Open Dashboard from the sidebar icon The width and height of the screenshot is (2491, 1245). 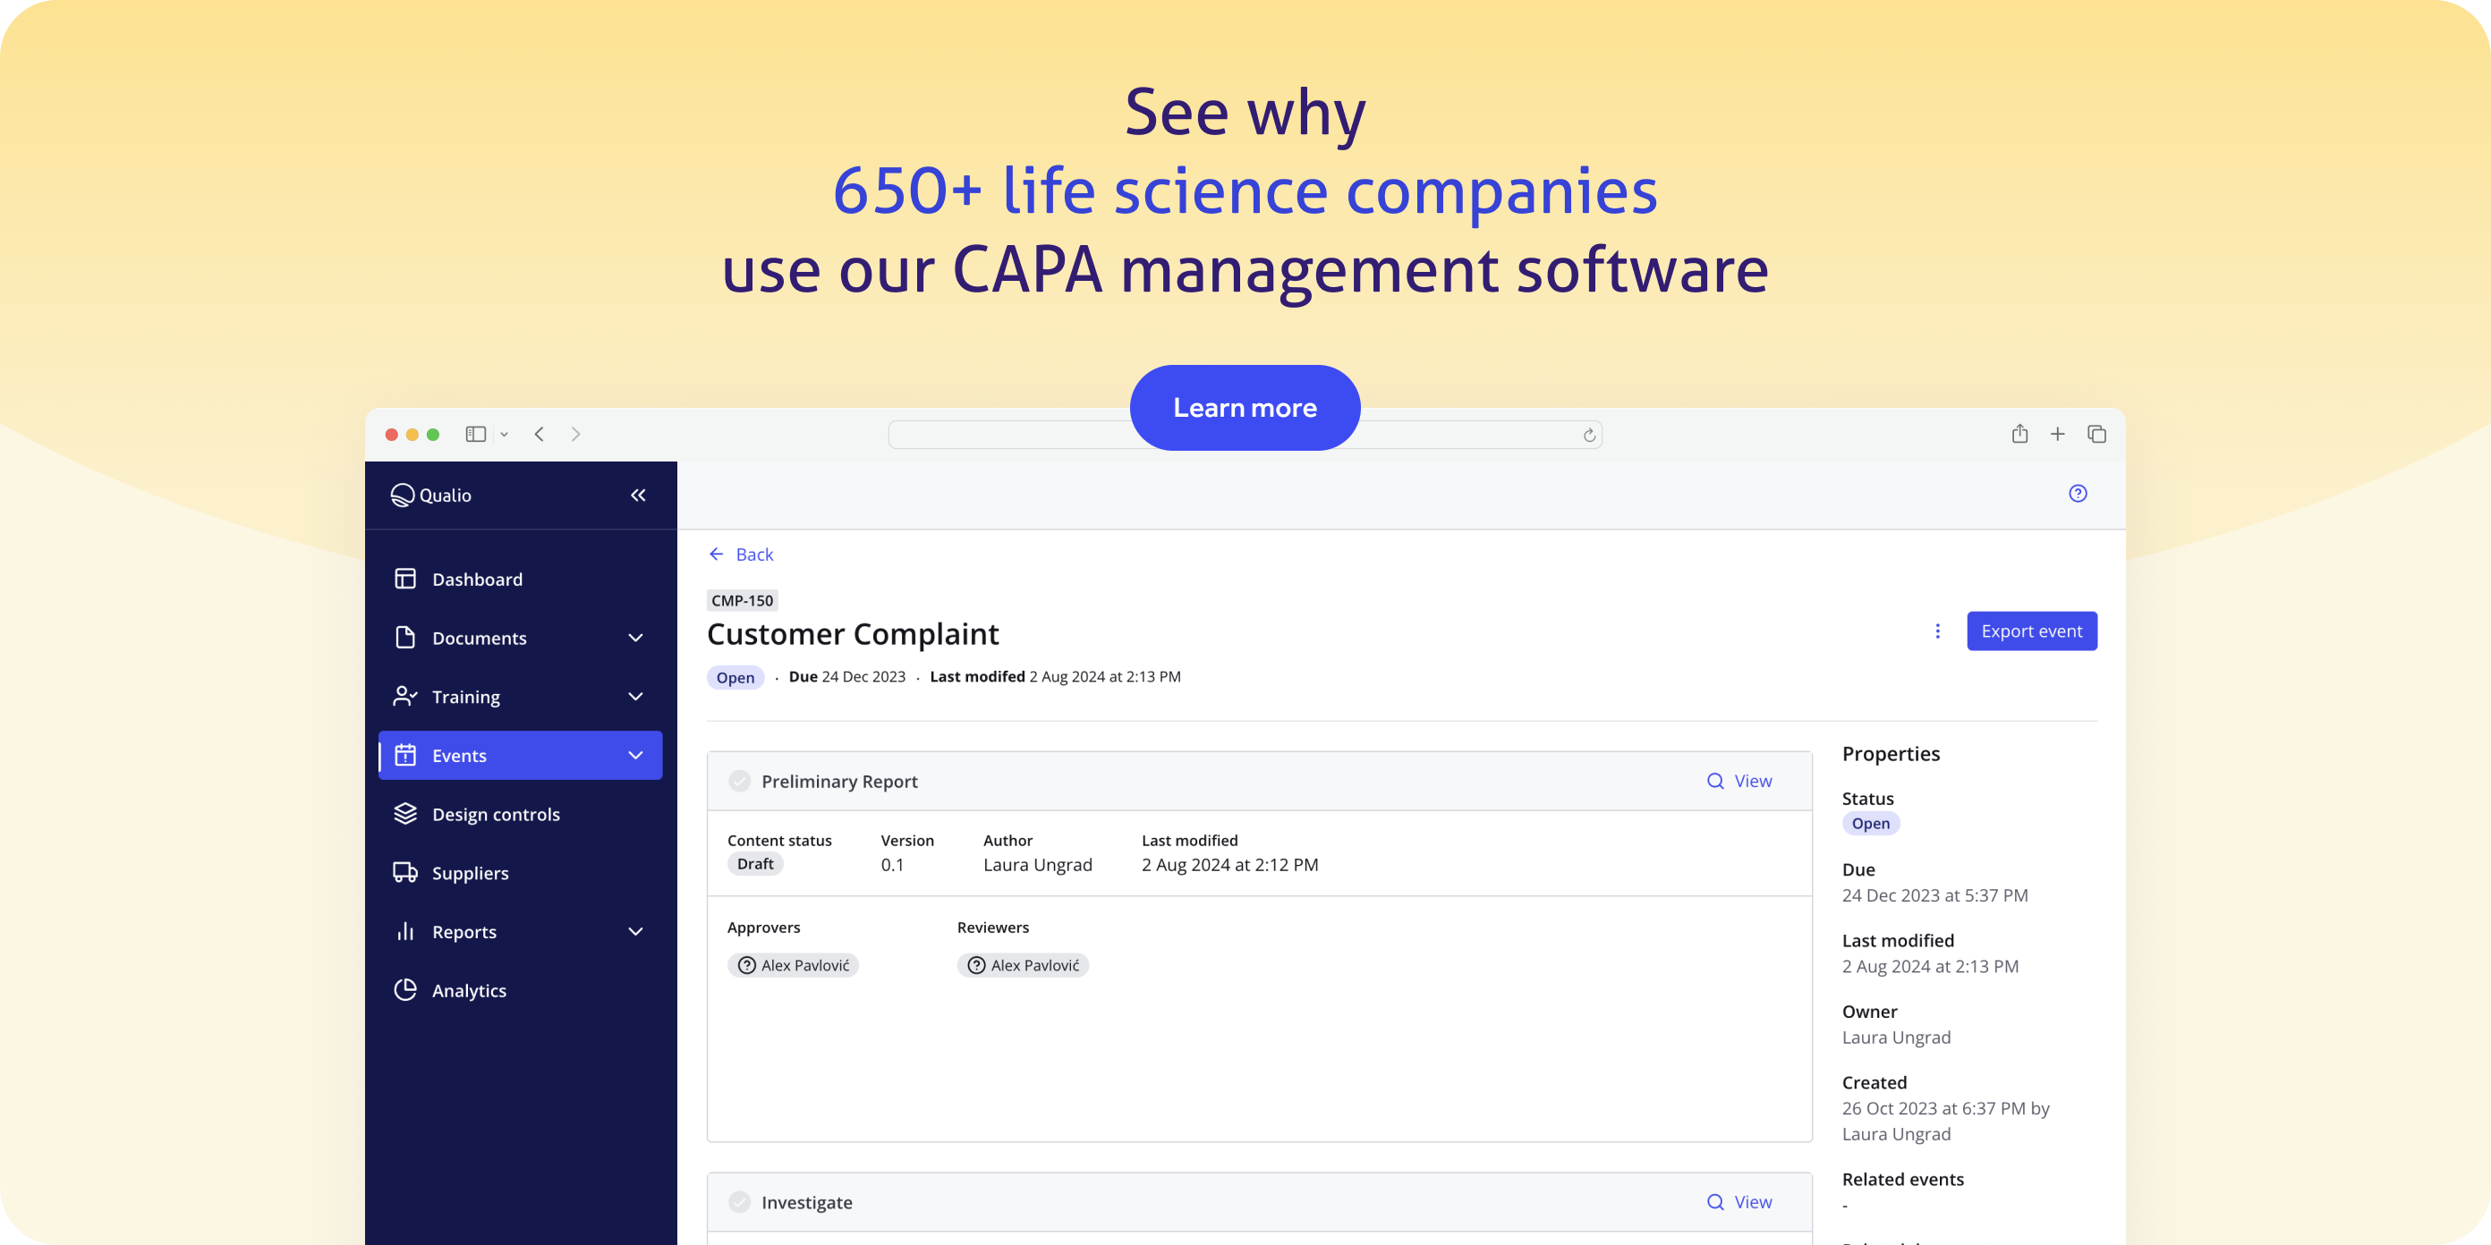coord(404,578)
